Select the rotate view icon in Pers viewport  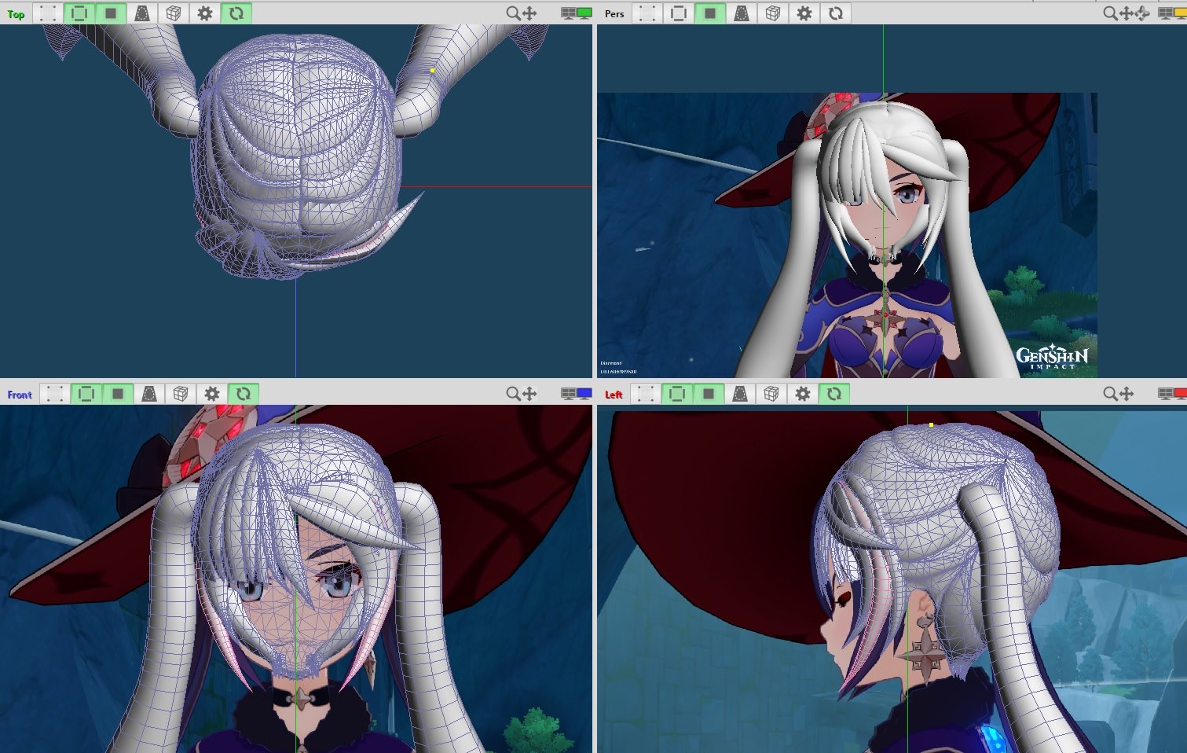point(1142,13)
